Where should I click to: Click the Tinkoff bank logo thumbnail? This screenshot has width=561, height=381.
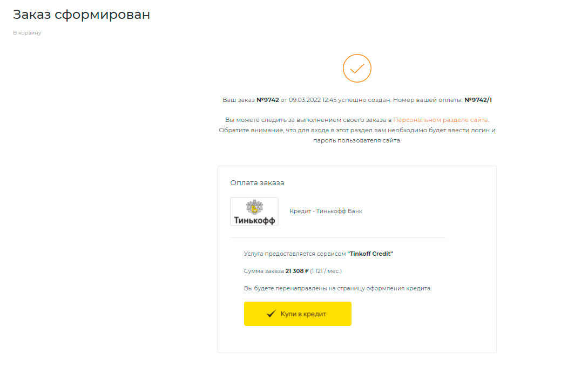[x=254, y=212]
